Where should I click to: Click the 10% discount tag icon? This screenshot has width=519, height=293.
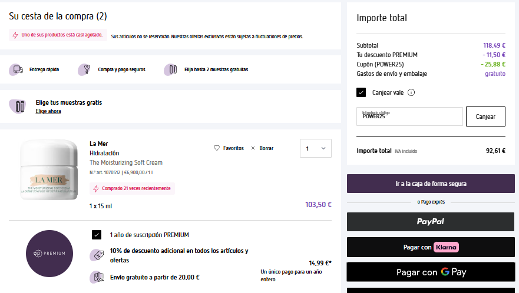point(95,255)
